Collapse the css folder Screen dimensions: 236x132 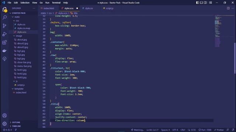click(x=17, y=21)
